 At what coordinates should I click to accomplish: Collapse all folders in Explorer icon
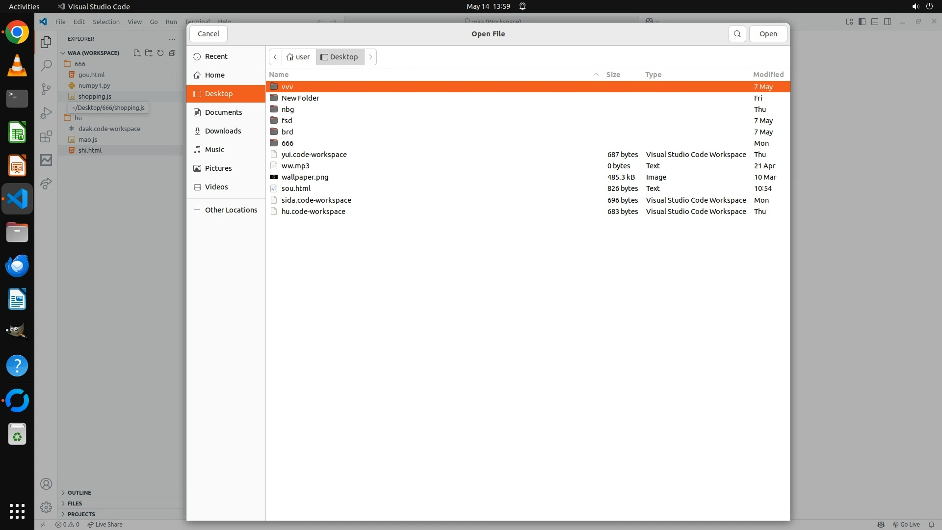(172, 53)
